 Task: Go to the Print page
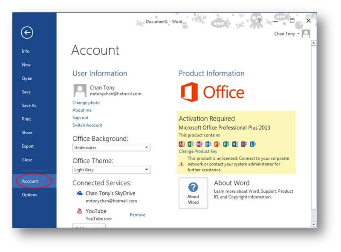(x=26, y=119)
